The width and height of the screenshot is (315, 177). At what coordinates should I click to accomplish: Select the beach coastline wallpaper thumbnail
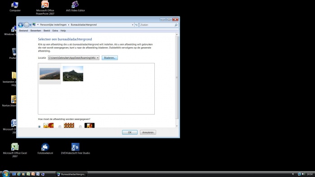49,74
